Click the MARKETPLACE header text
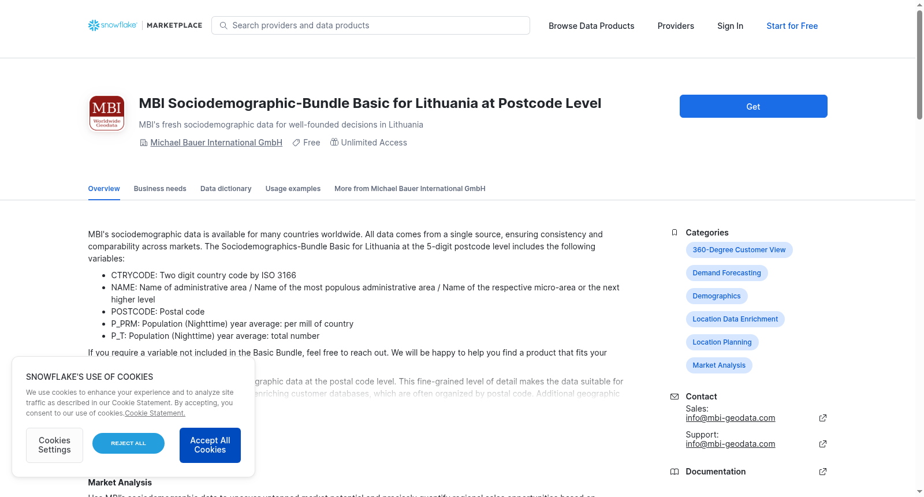The width and height of the screenshot is (924, 497). [x=174, y=25]
